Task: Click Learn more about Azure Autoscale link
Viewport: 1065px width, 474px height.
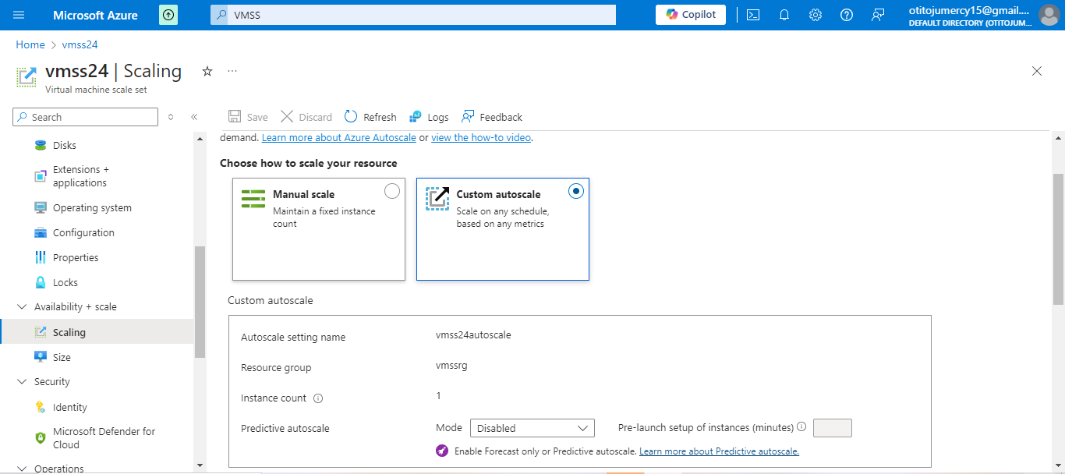Action: click(338, 137)
